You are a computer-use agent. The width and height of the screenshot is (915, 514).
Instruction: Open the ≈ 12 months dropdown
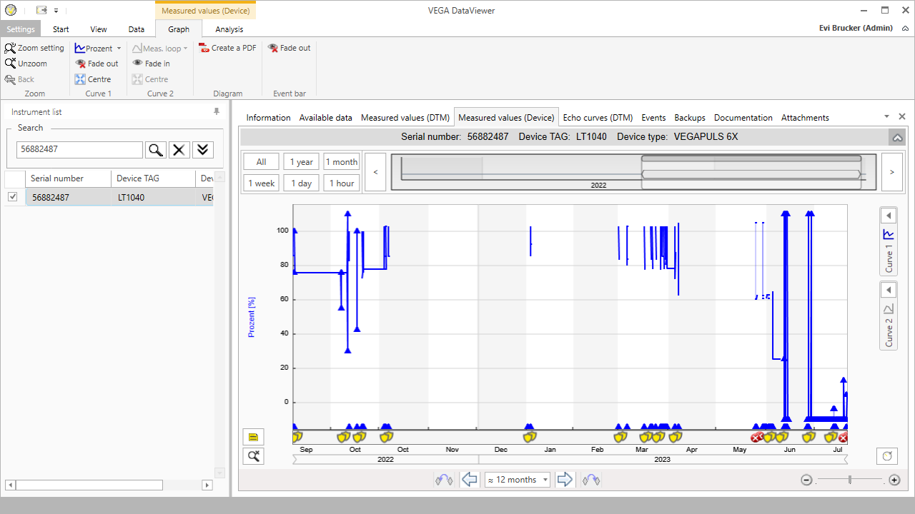pos(516,479)
